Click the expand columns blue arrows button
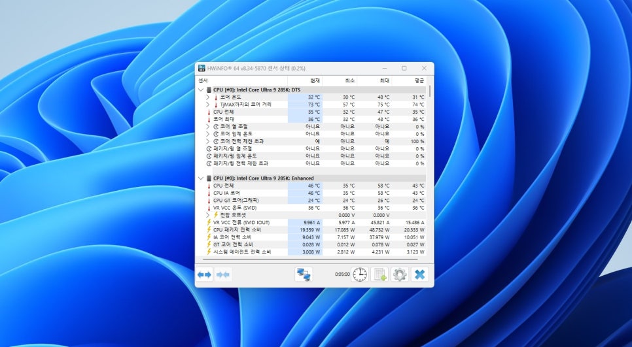 tap(205, 274)
